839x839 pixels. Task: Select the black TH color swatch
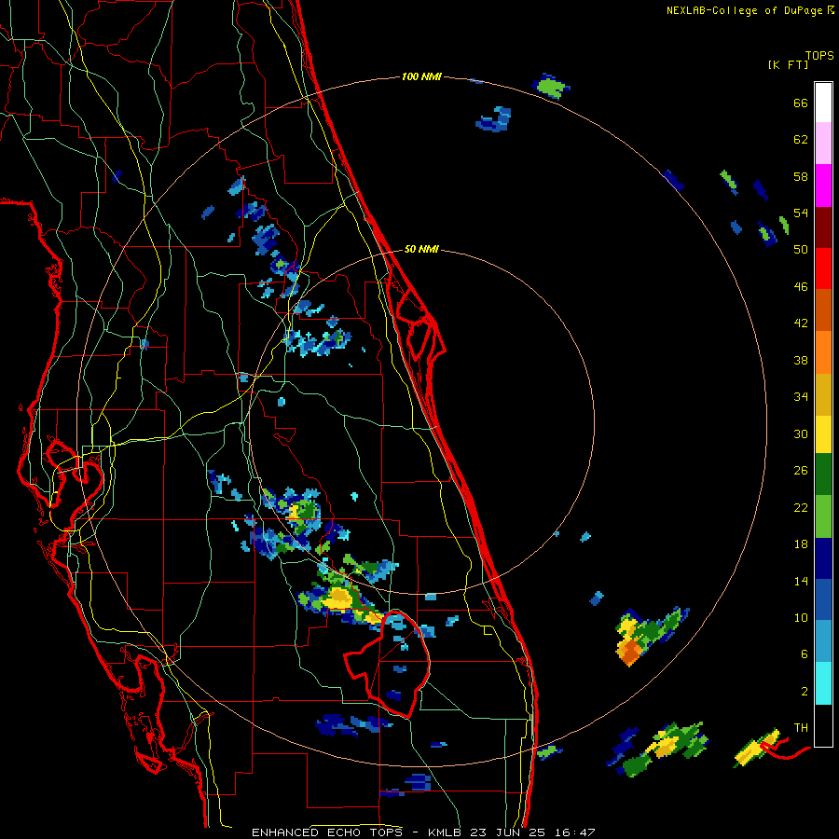tap(823, 725)
